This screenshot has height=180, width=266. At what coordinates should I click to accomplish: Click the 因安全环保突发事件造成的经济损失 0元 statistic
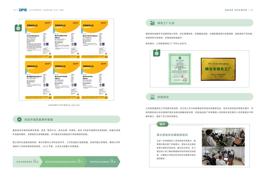pos(64,162)
